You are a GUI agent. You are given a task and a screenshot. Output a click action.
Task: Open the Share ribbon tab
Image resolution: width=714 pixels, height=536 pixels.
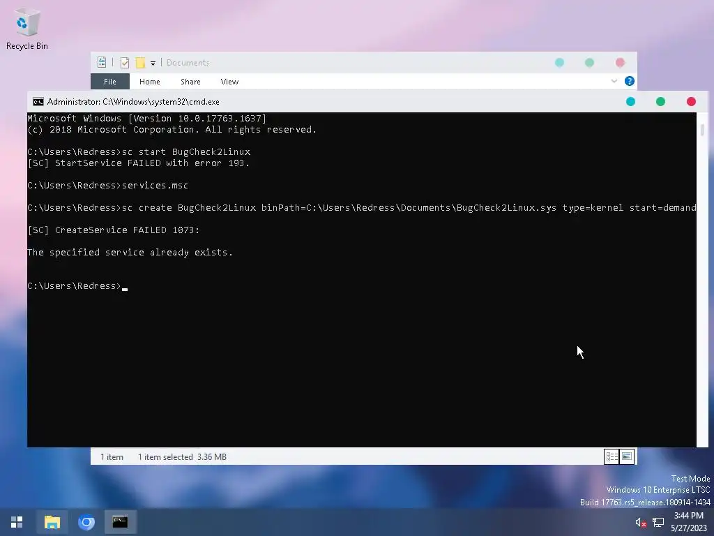[x=190, y=82]
